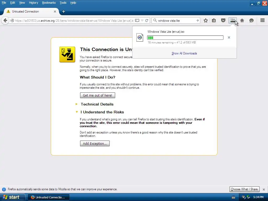Click the ISO file icon in downloads
Viewport: 268px width, 201px height.
[x=140, y=37]
